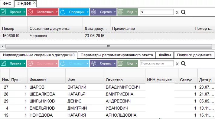Click upper Вид button label

click(x=130, y=12)
